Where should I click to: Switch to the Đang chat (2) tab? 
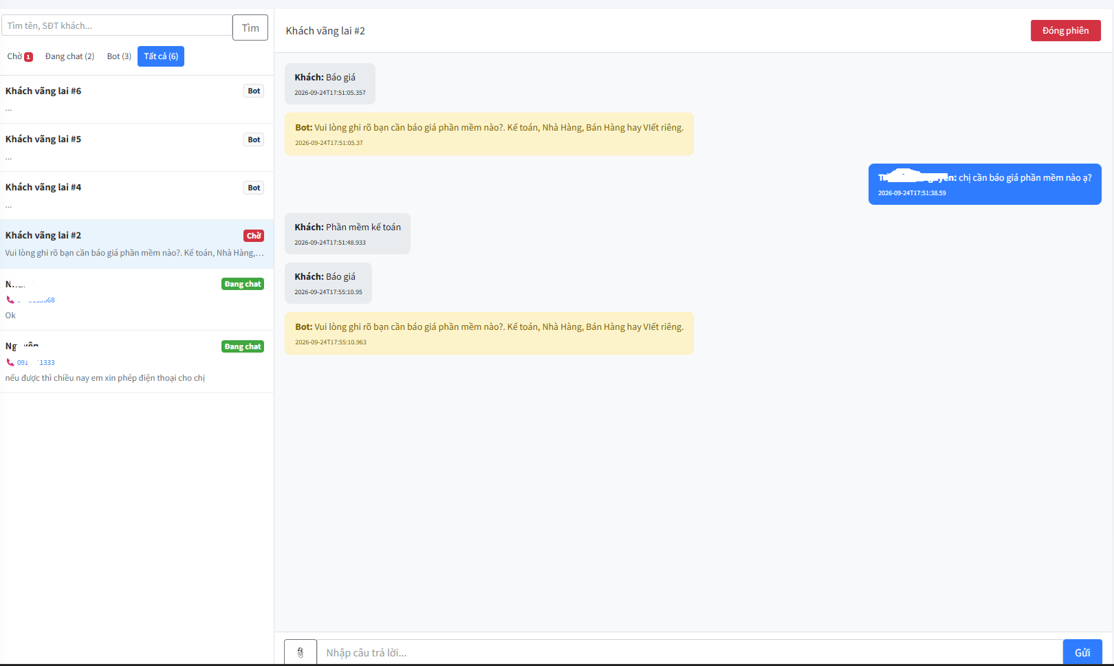coord(69,56)
